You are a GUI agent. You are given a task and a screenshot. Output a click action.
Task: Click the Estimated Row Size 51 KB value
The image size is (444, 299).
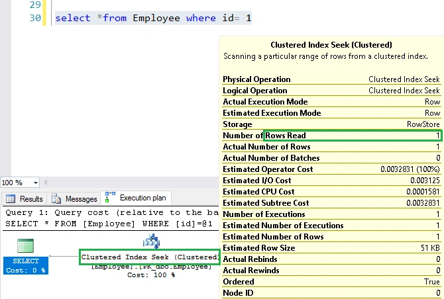[x=430, y=248]
